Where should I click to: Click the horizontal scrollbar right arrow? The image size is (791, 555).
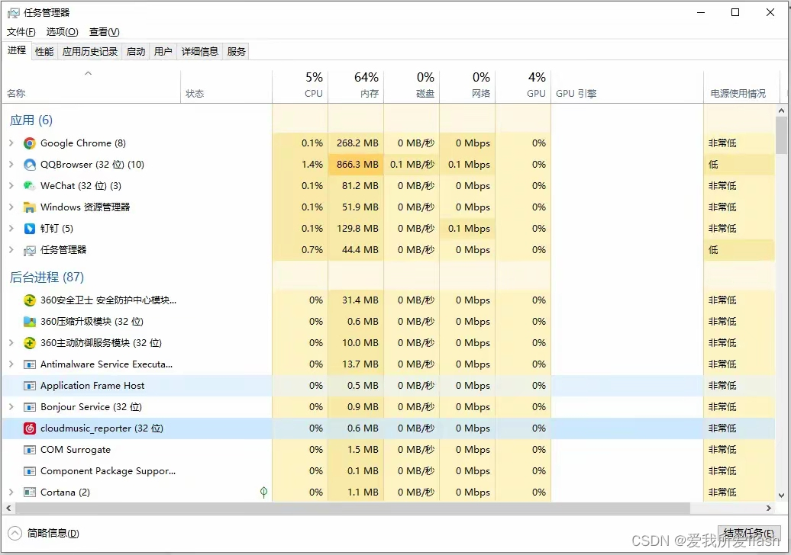(x=769, y=508)
